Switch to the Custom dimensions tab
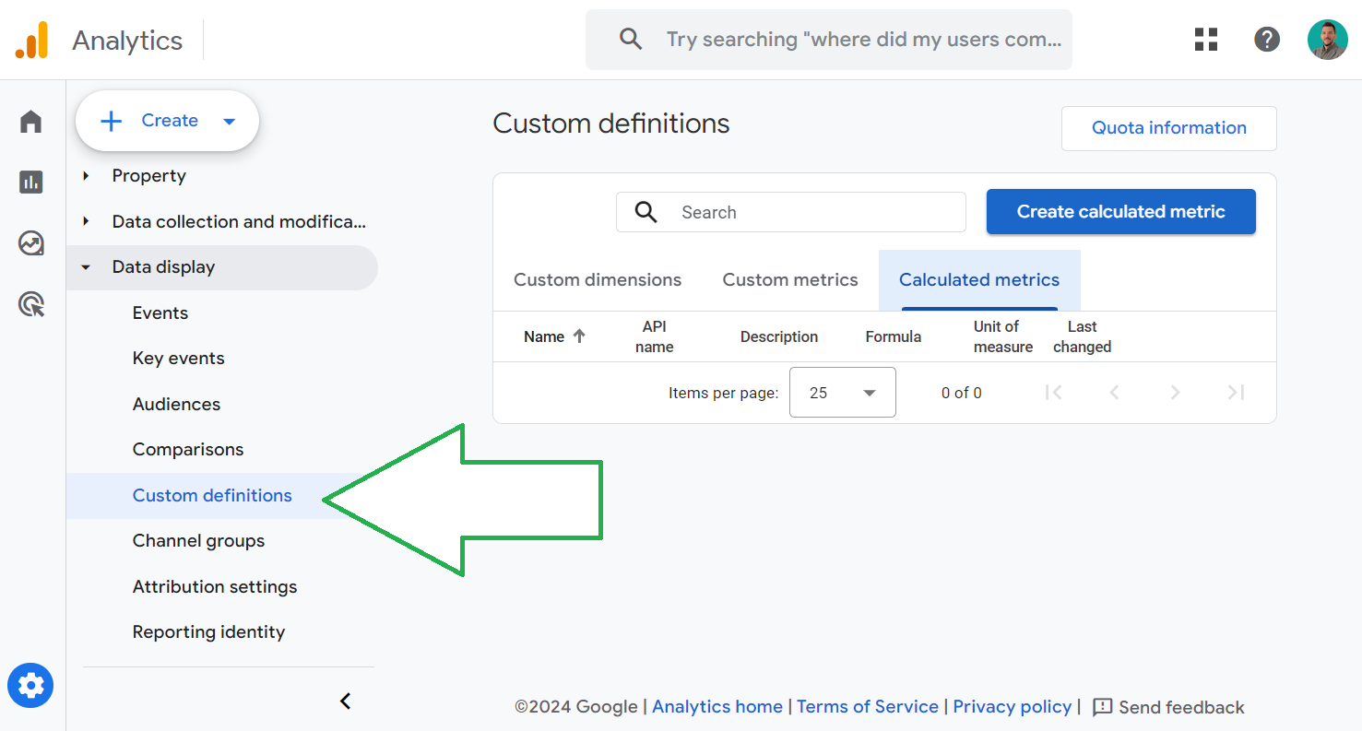The height and width of the screenshot is (731, 1362). pyautogui.click(x=598, y=280)
